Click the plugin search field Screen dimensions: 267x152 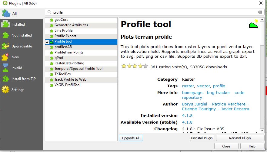tap(155, 12)
